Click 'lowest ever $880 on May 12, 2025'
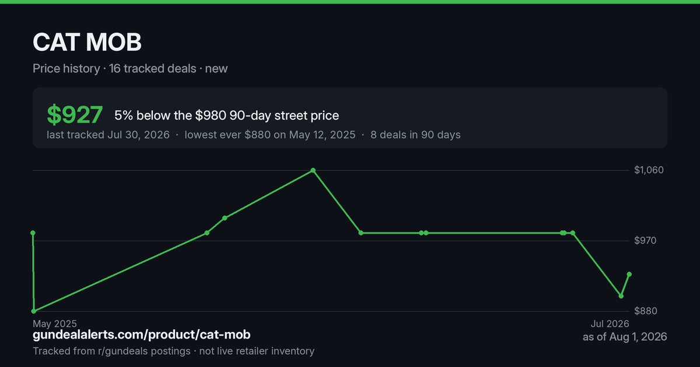The height and width of the screenshot is (367, 700). pyautogui.click(x=270, y=135)
